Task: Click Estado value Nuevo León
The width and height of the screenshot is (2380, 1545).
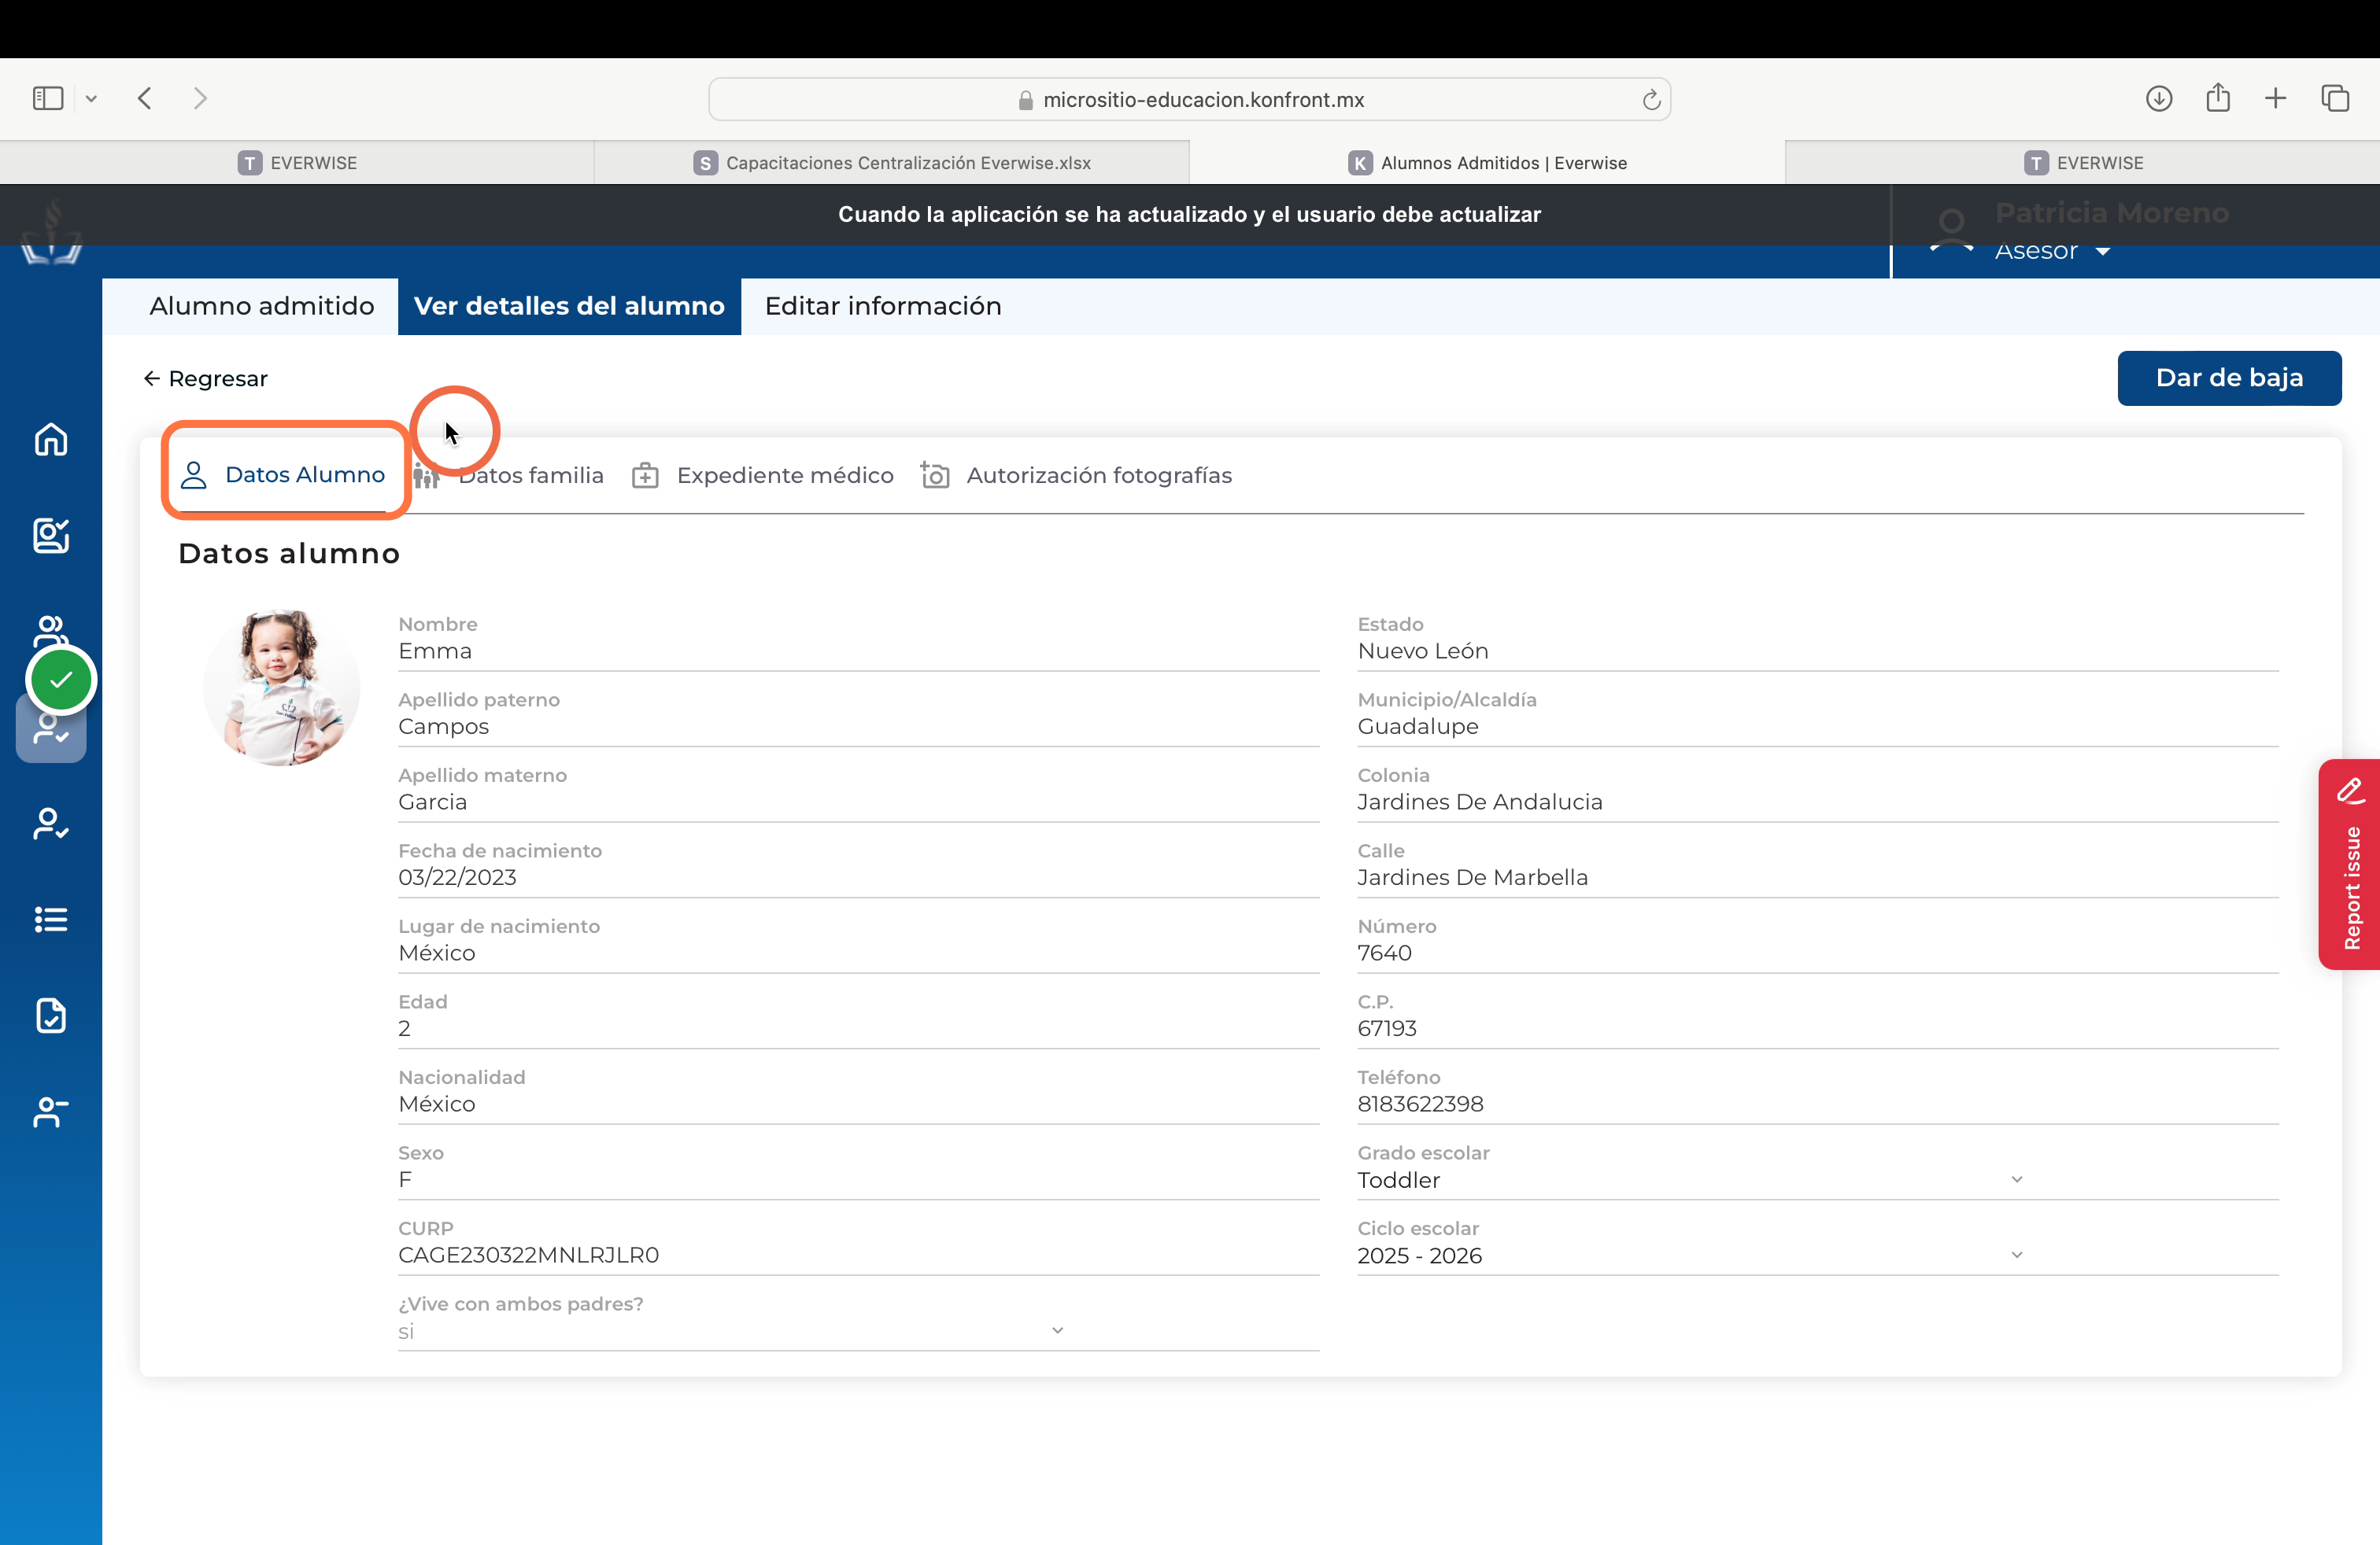Action: [x=1422, y=651]
